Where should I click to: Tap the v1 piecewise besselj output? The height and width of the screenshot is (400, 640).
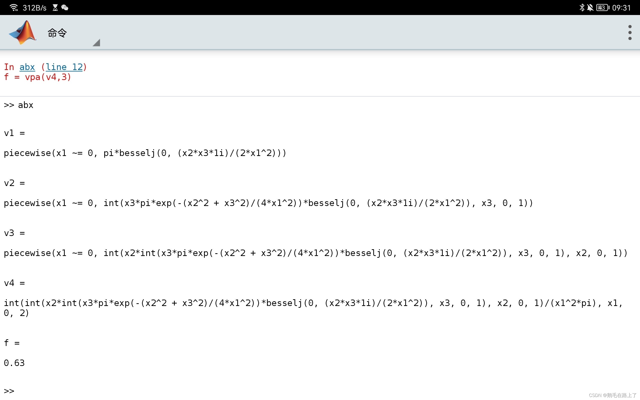[x=145, y=153]
